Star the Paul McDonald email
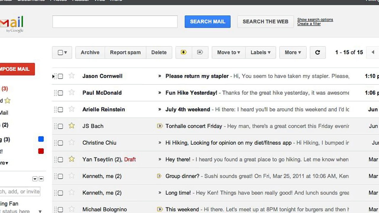The width and height of the screenshot is (379, 213). 72,93
